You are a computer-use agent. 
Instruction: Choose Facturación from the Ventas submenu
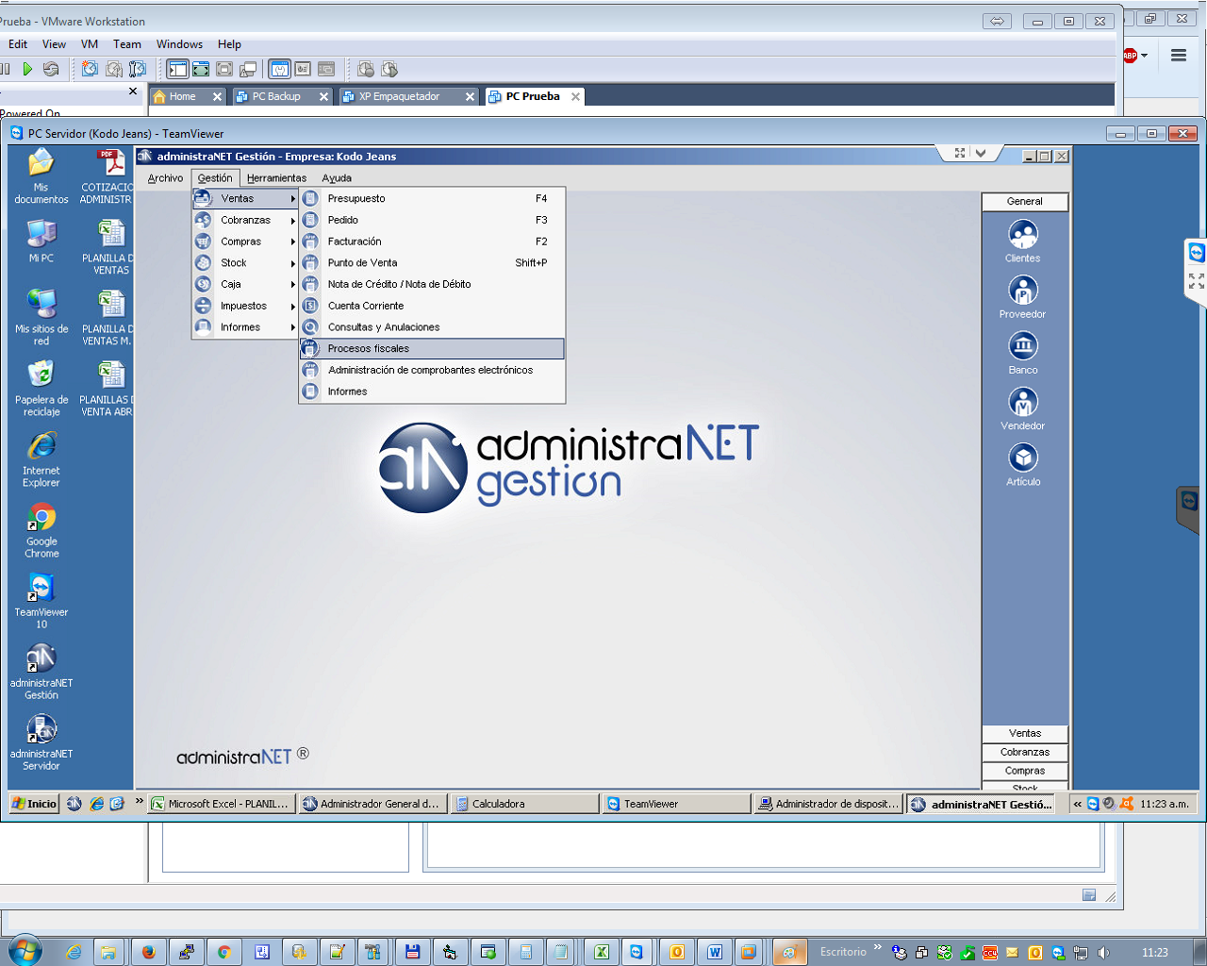355,241
